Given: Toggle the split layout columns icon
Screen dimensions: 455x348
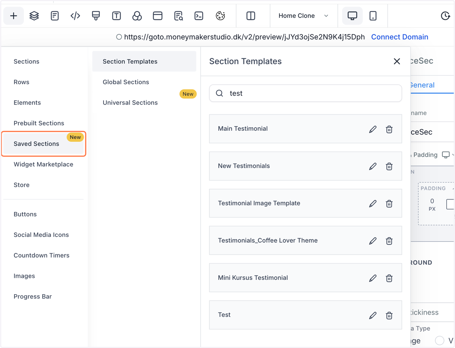Looking at the screenshot, I should [x=251, y=16].
